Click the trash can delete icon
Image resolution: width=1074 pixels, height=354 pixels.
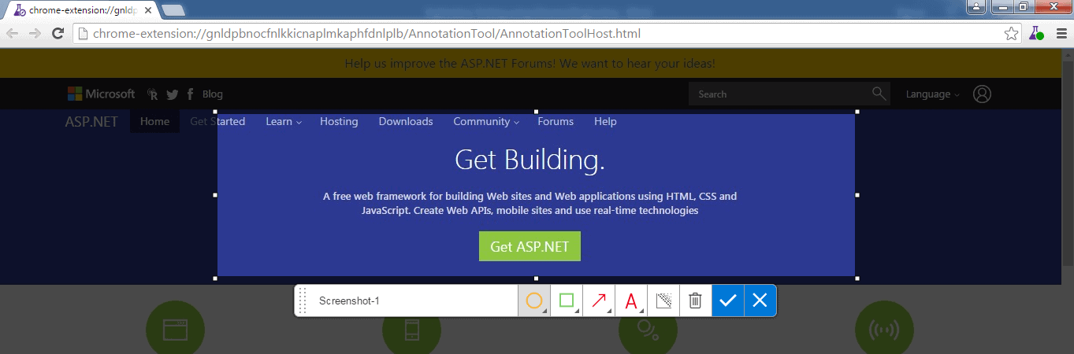pos(695,301)
